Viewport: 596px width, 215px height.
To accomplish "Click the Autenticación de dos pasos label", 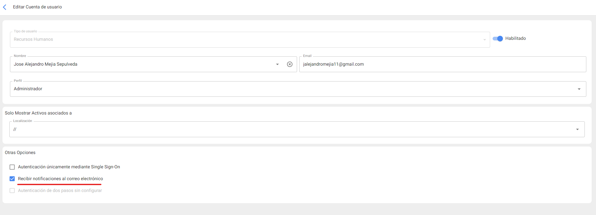I will click(60, 191).
